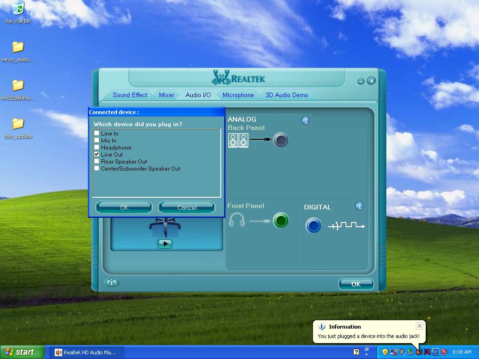Click the 'You just plugged a device' balloon text
This screenshot has height=359, width=479.
tap(369, 336)
